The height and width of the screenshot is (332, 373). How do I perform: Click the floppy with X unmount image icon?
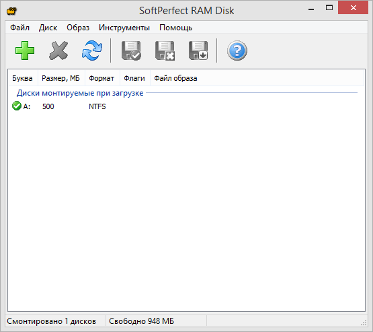coord(165,51)
